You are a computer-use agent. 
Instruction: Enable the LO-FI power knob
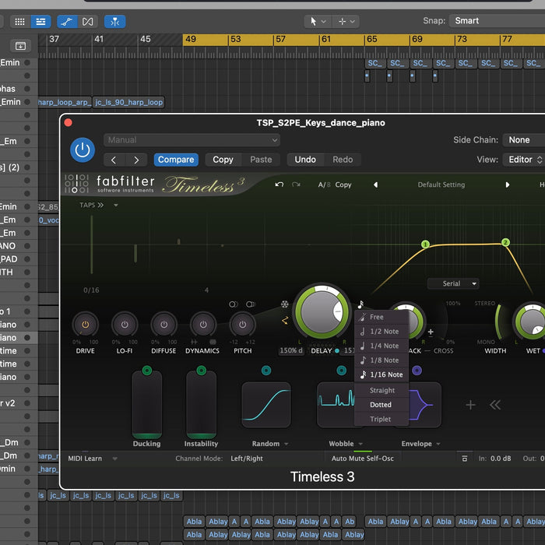coord(125,325)
